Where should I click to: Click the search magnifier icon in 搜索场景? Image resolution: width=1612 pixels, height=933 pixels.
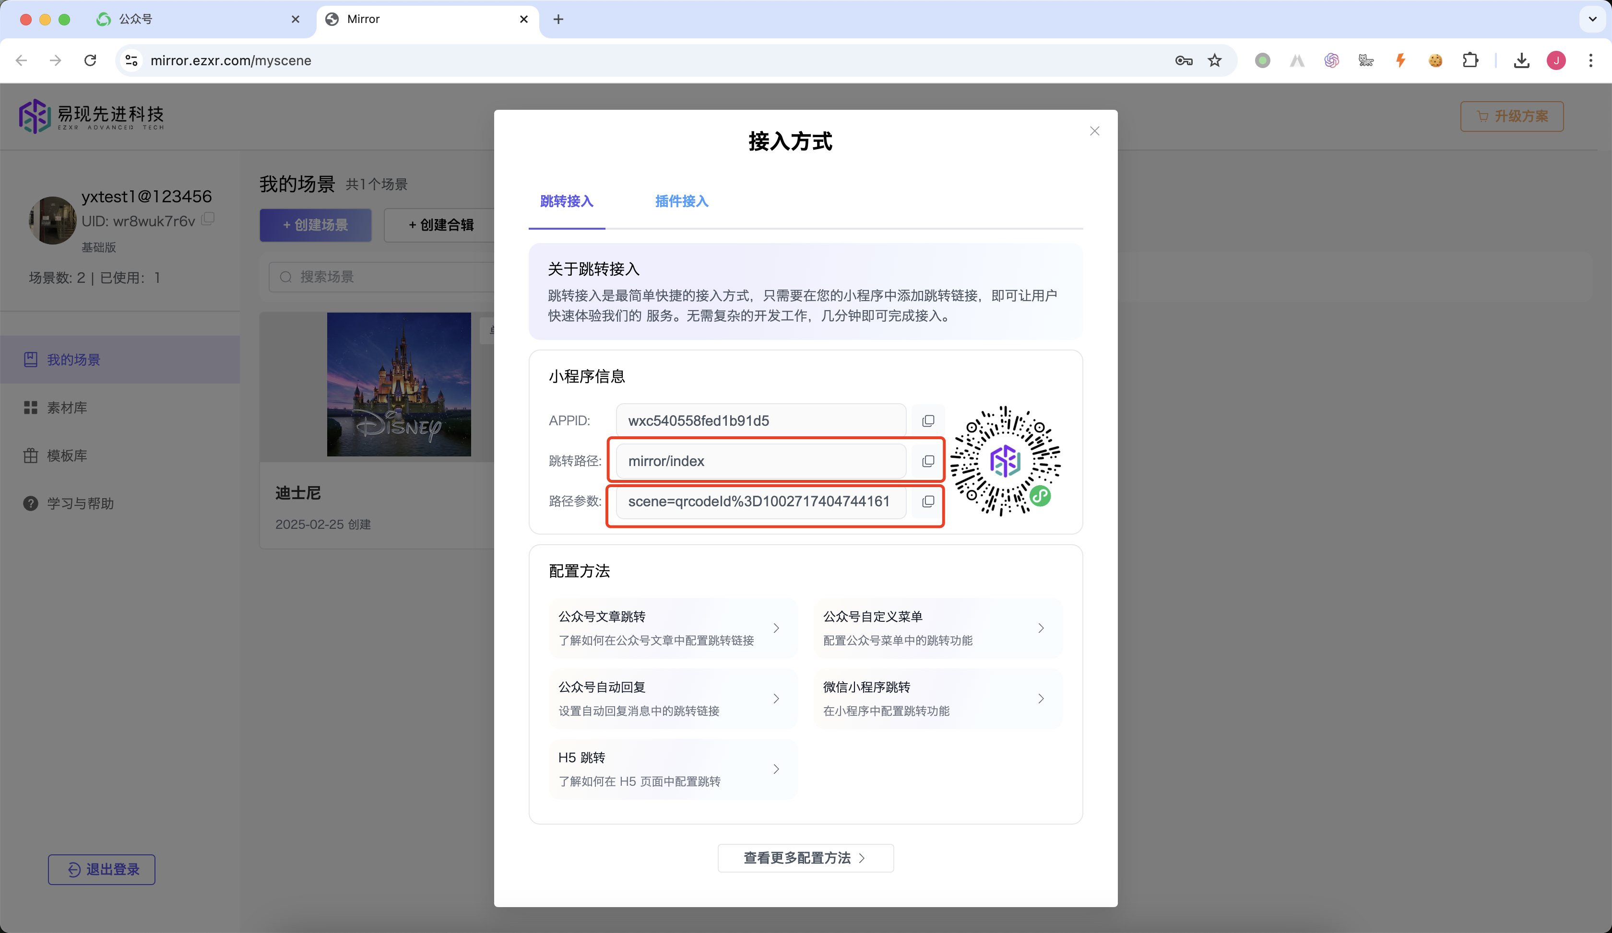[286, 277]
